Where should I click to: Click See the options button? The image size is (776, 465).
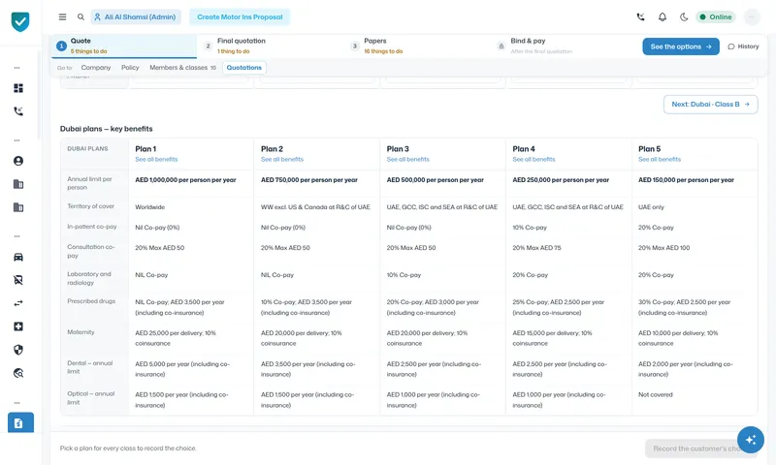click(681, 46)
